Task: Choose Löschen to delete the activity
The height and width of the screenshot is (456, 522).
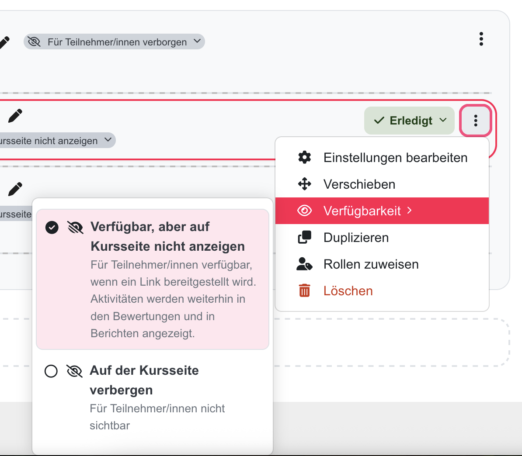Action: click(348, 291)
